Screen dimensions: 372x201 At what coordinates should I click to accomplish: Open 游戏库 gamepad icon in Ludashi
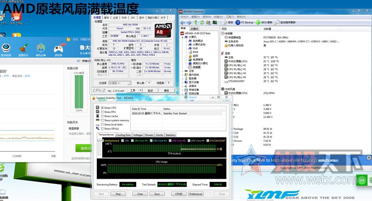[59, 49]
